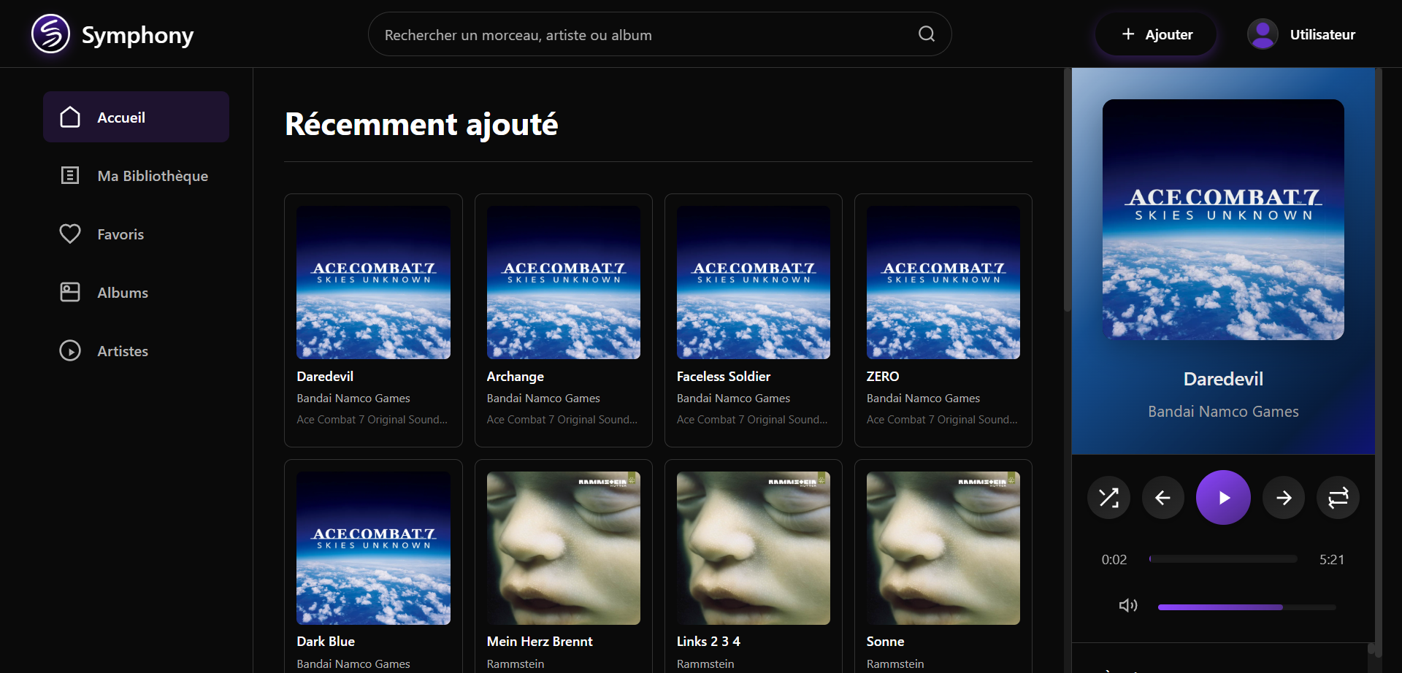This screenshot has width=1402, height=673.
Task: Adjust the purple volume slider
Action: 1246,607
